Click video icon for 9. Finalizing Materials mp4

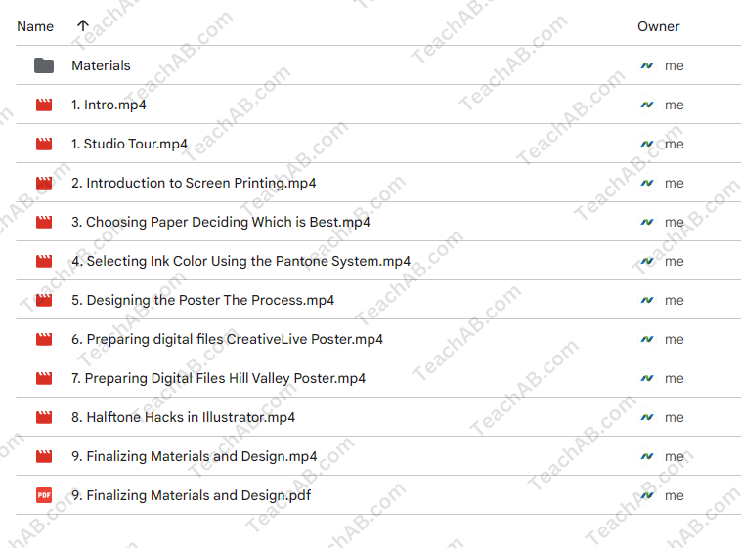(44, 456)
